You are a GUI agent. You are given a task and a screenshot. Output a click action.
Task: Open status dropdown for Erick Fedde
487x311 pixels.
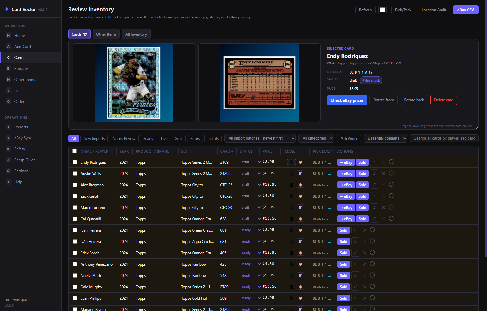click(x=251, y=253)
